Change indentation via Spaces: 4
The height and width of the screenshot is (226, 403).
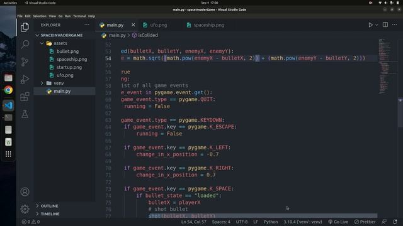[221, 222]
